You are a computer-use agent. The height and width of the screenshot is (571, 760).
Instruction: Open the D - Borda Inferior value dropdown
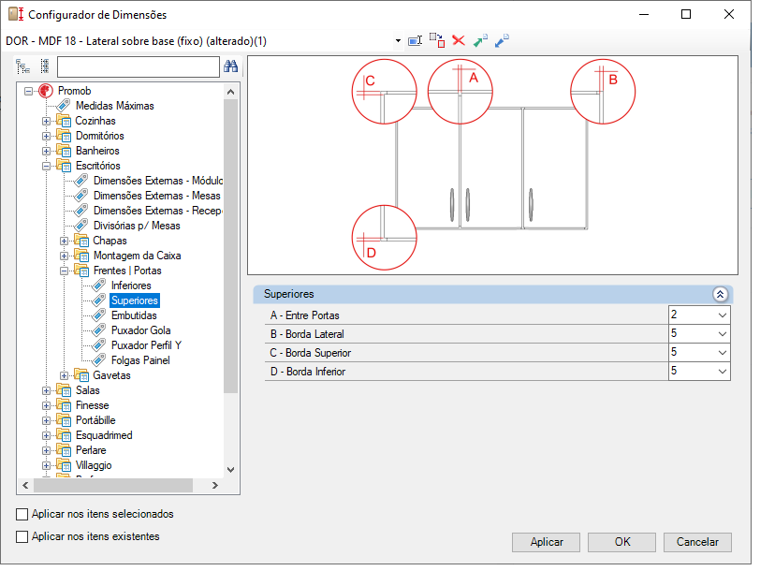(722, 372)
